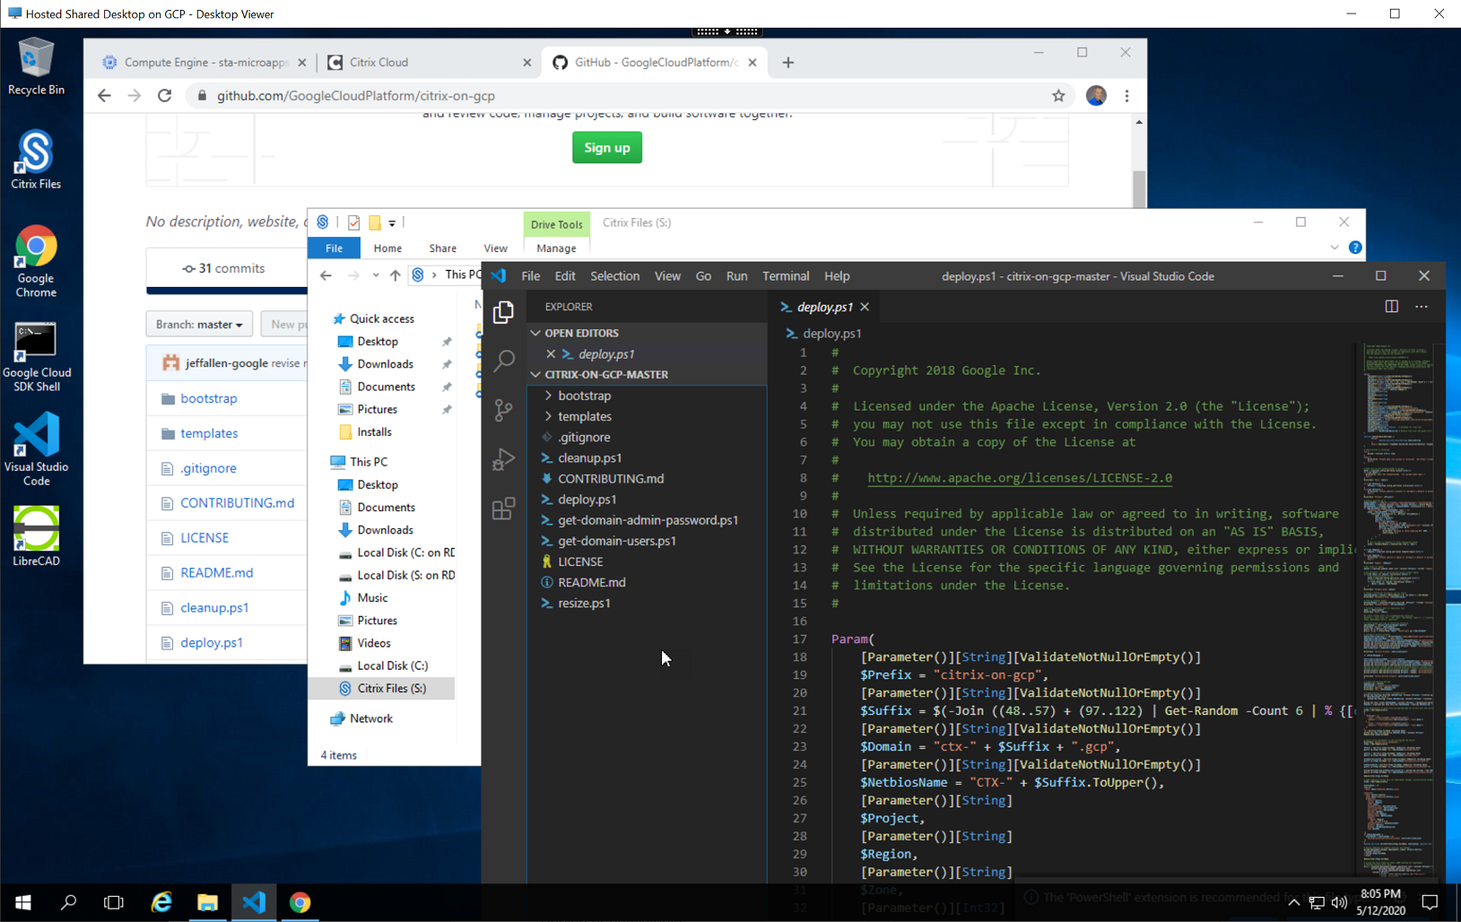Open Chrome profile avatar
Viewport: 1461px width, 922px height.
point(1096,96)
